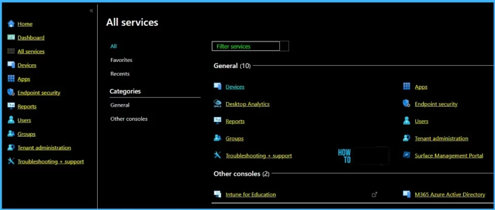
Task: Open Intune for Education link
Action: coord(251,194)
